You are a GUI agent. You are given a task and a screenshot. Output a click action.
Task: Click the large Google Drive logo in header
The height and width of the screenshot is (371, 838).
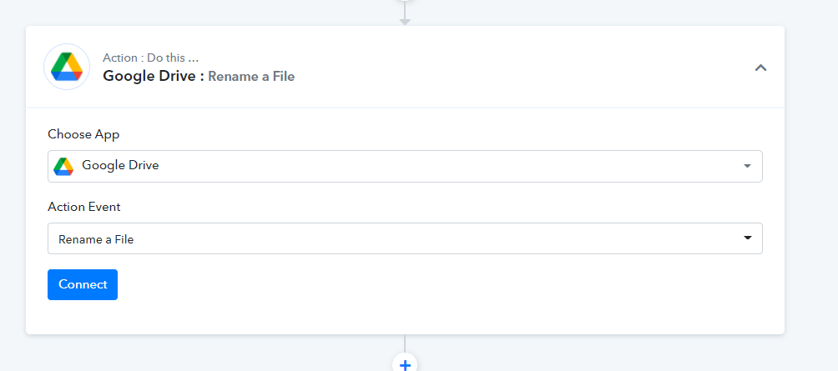[x=67, y=67]
